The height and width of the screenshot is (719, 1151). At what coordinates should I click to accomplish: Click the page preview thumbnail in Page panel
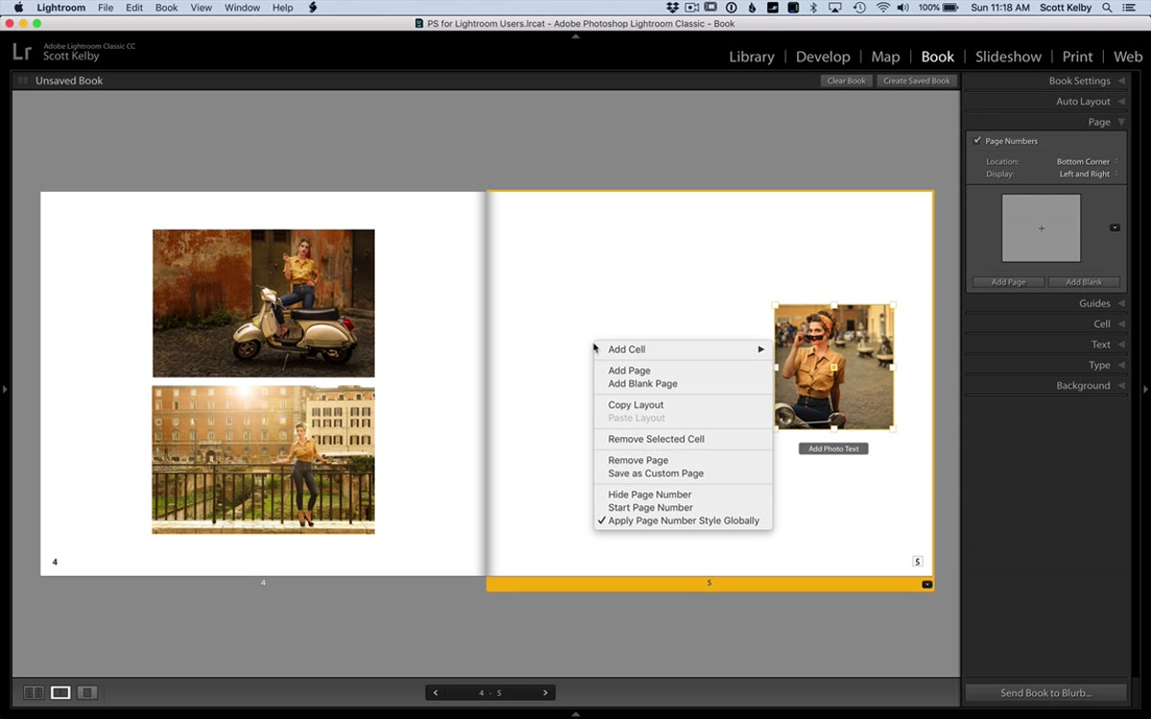pos(1042,228)
